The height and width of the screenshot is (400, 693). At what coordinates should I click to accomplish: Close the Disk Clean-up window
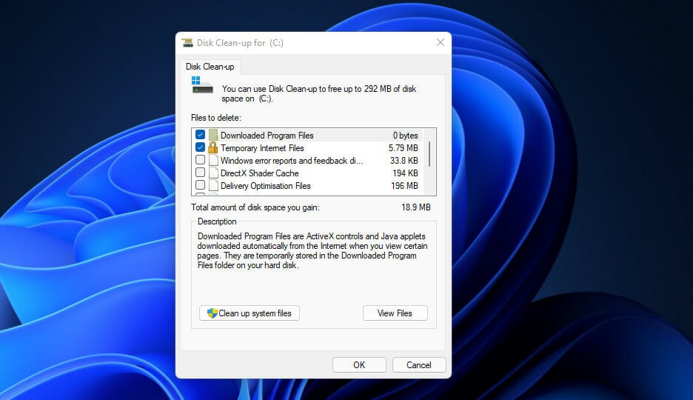coord(441,42)
